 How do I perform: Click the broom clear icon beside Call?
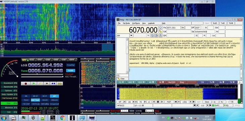(160, 32)
